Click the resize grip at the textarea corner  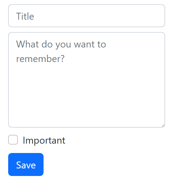click(x=163, y=125)
